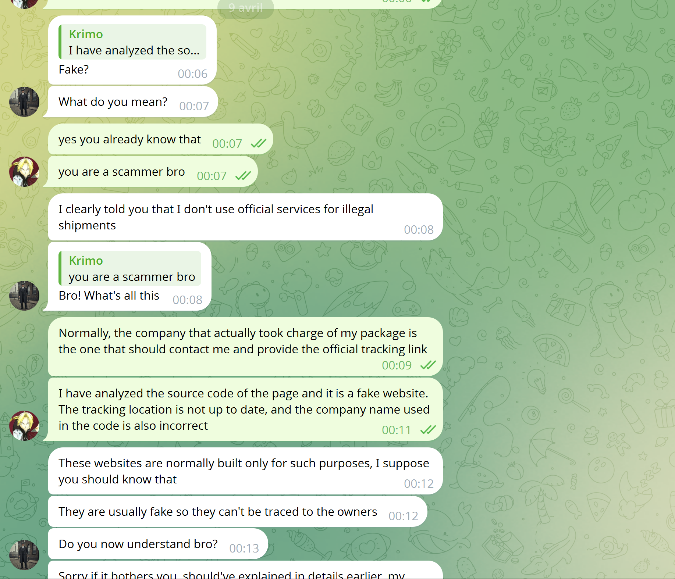Open anime avatar beside sent "you are a scammer bro"

24,172
